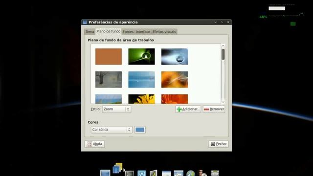This screenshot has height=176, width=313.
Task: Click the Remover button
Action: coord(214,109)
